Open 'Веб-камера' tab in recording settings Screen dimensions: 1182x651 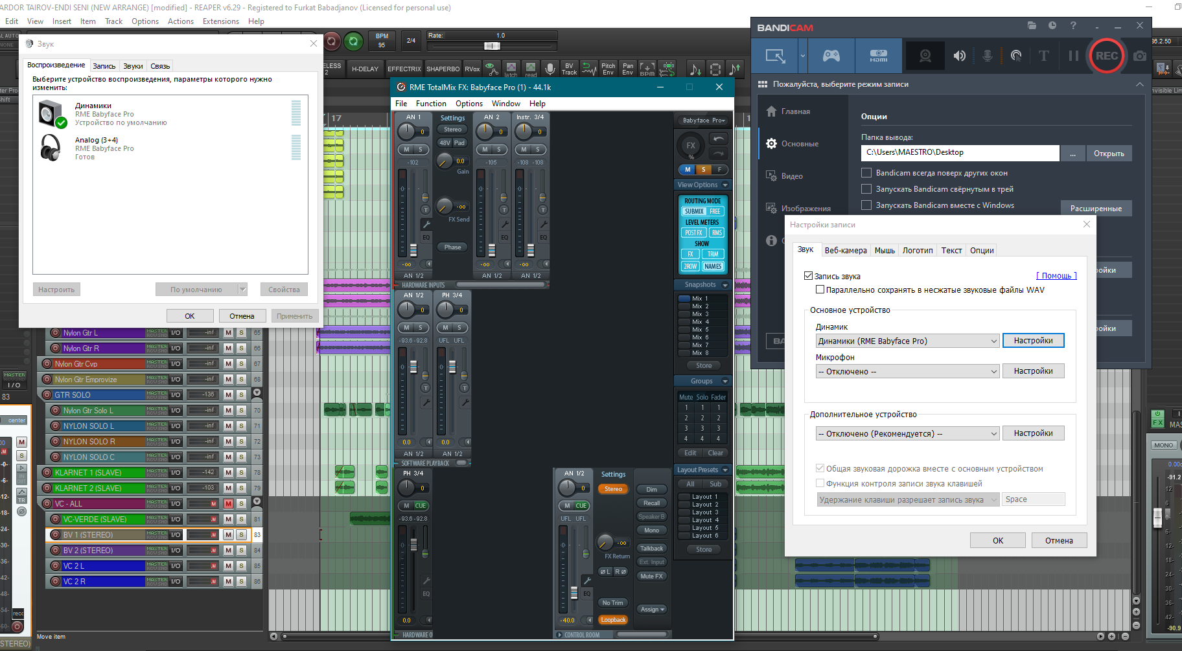pos(845,251)
